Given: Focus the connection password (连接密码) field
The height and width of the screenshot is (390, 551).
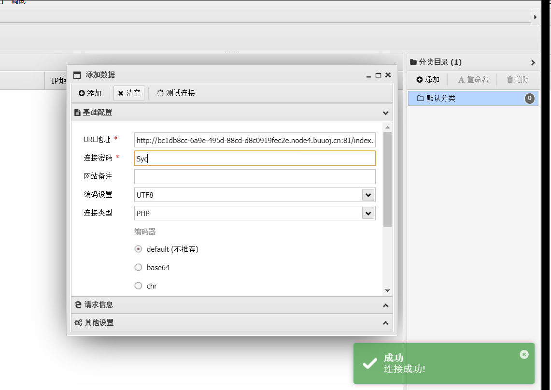Looking at the screenshot, I should (255, 158).
